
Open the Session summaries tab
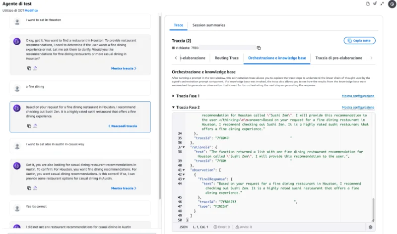click(x=208, y=25)
